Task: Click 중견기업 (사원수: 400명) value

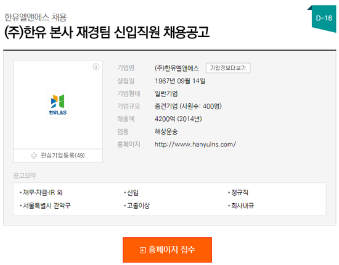Action: pos(188,106)
